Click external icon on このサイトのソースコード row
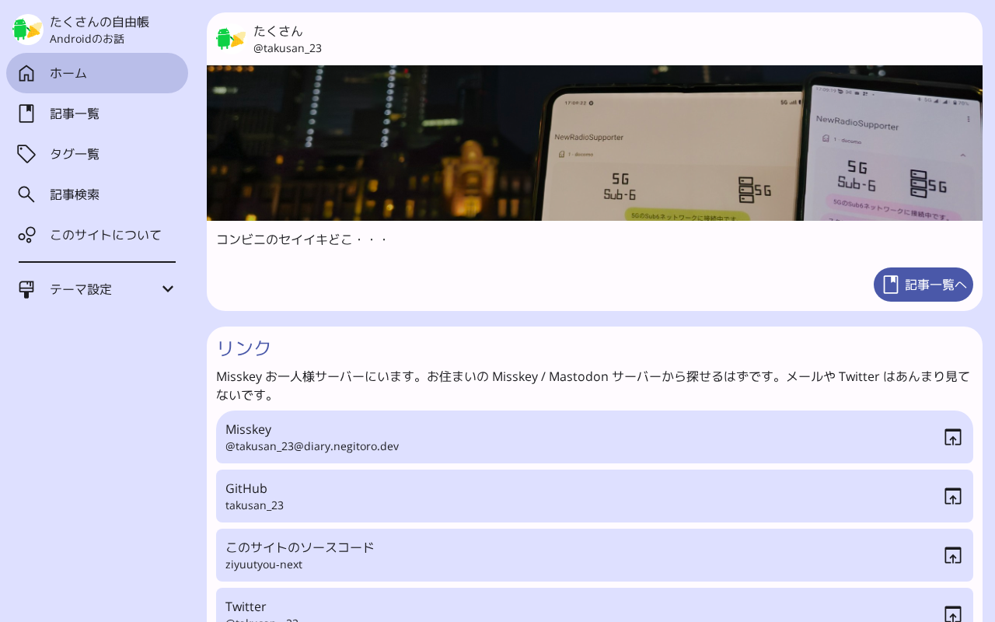Image resolution: width=995 pixels, height=622 pixels. pos(953,555)
